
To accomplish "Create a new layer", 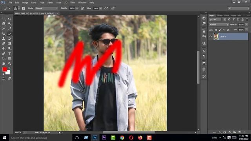I will click(240, 132).
